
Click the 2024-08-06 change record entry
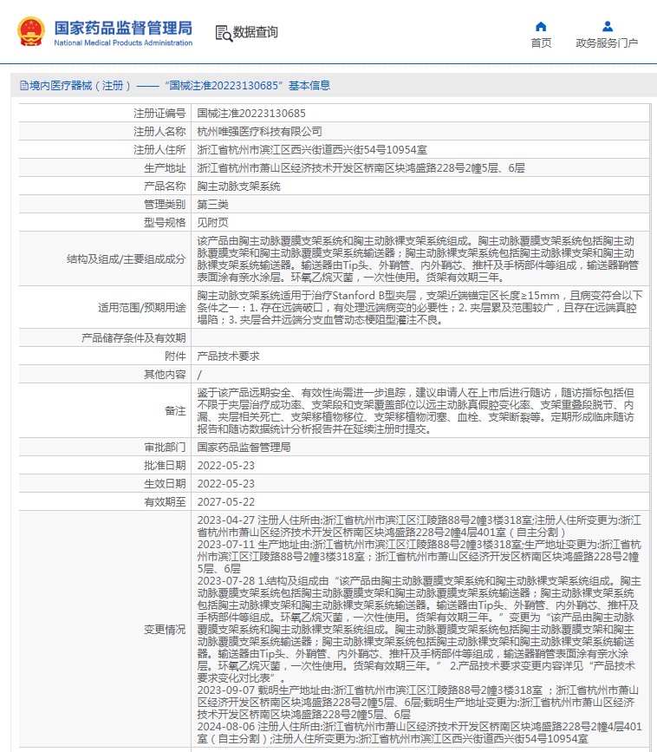[420, 733]
